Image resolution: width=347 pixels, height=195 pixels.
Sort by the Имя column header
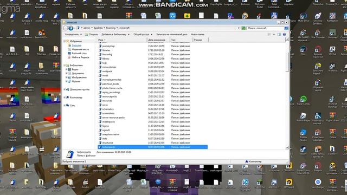[122, 40]
